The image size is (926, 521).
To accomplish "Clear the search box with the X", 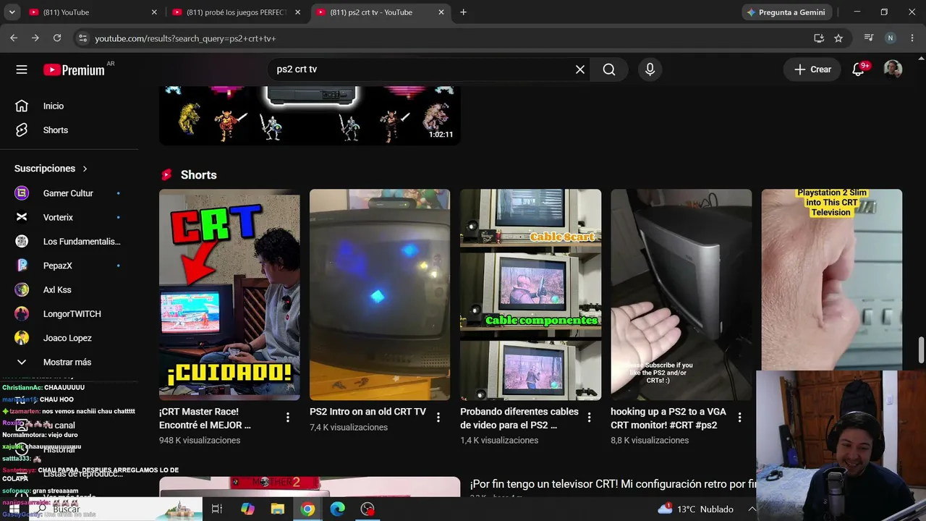I will coord(579,69).
